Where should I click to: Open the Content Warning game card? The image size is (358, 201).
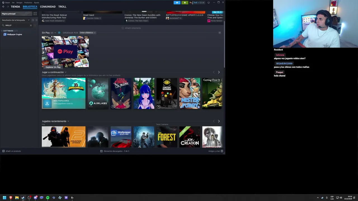coord(167,93)
